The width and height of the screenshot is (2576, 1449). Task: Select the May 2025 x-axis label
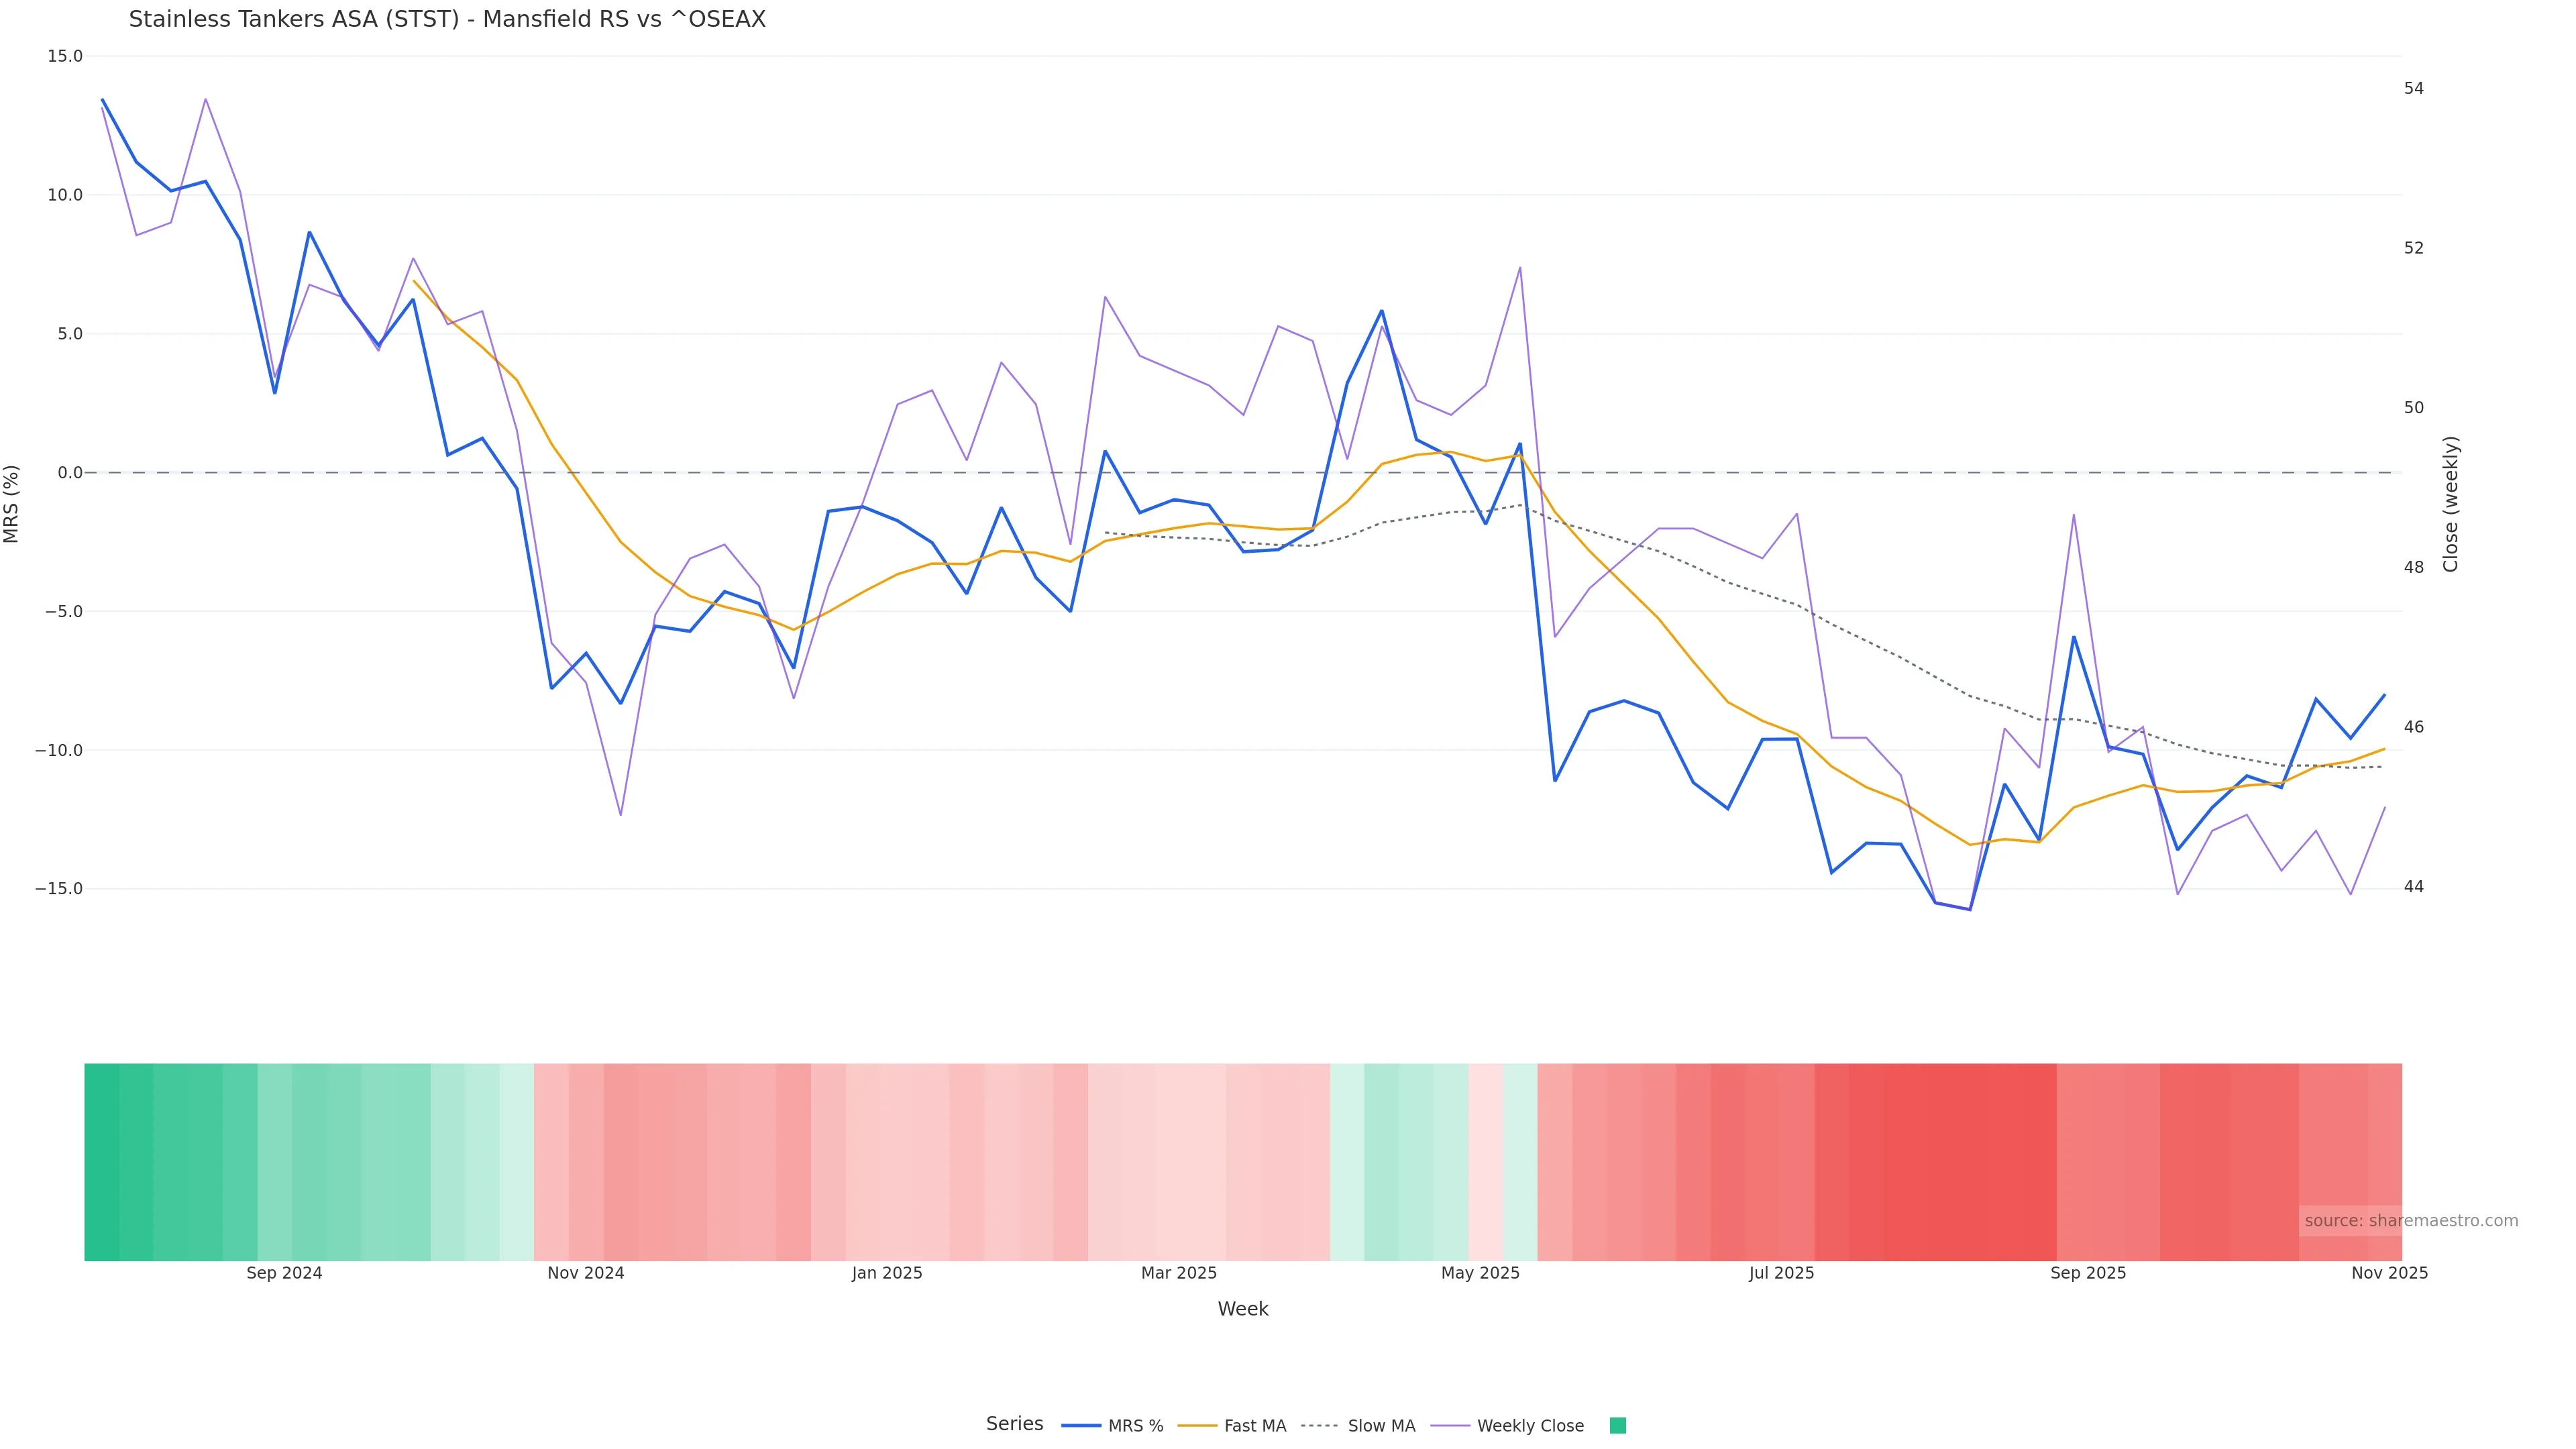[1480, 1273]
